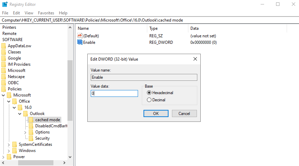Screen dimensions: 299x166
Task: Click the Value name field showing Enable
Action: pos(144,77)
